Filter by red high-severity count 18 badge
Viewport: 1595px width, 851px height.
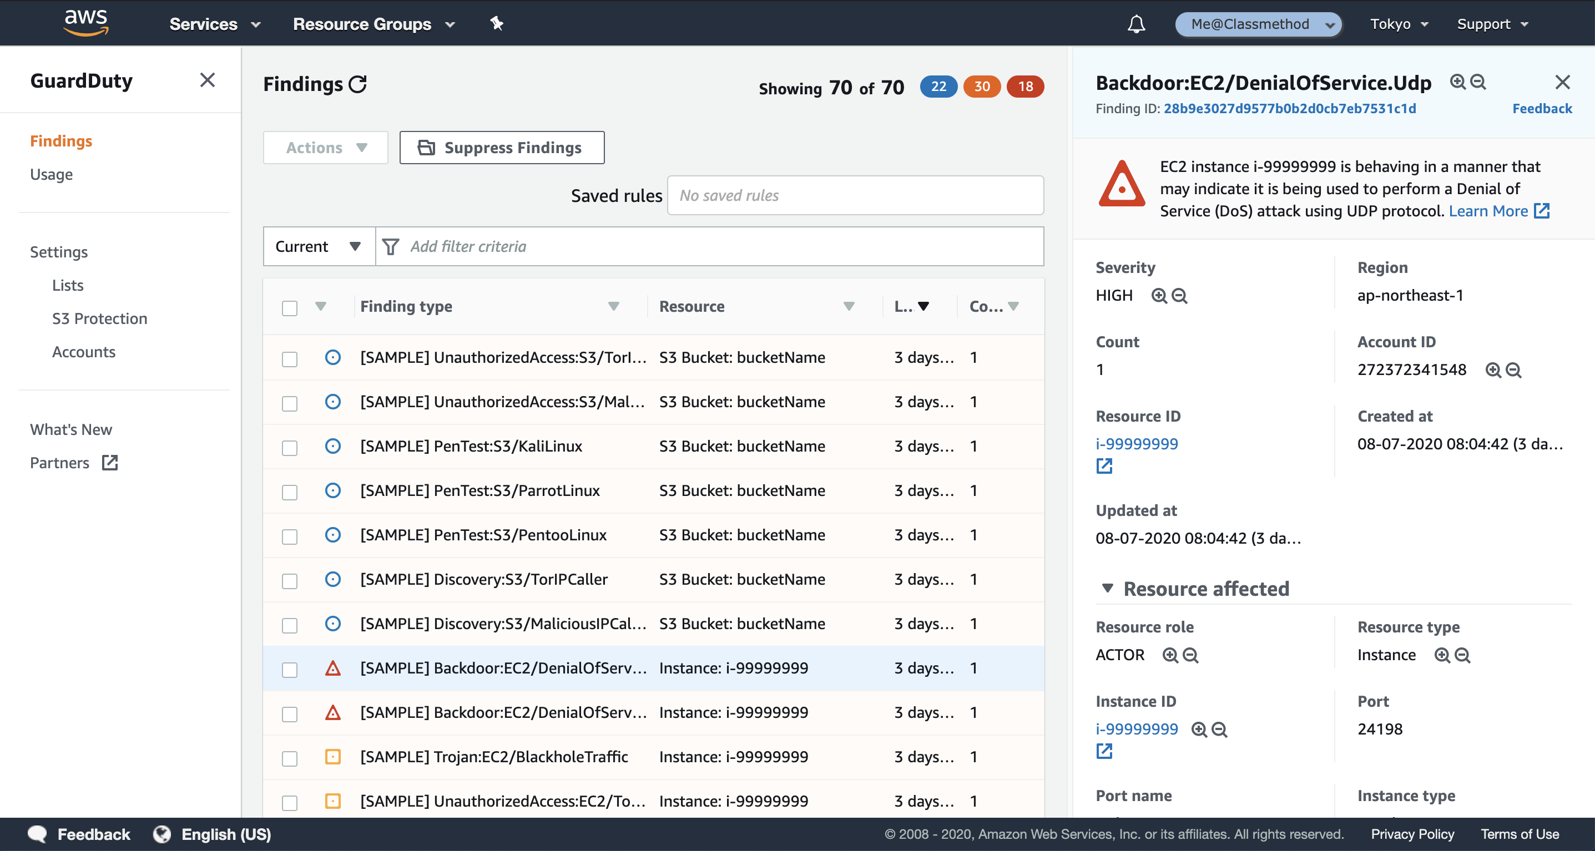pyautogui.click(x=1026, y=87)
